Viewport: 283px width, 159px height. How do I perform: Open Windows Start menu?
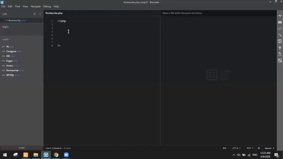click(5, 155)
